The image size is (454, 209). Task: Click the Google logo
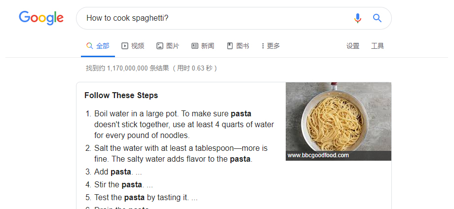[x=41, y=18]
